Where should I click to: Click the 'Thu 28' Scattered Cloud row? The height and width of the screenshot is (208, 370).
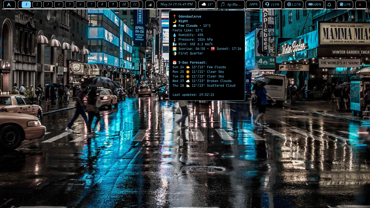click(x=204, y=86)
